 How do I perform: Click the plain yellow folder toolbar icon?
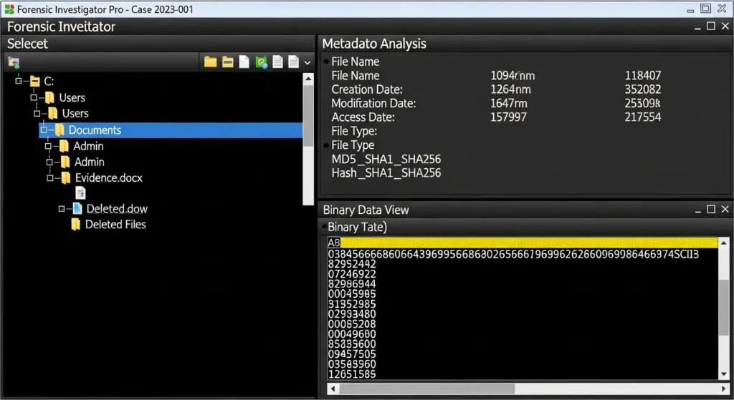point(210,62)
